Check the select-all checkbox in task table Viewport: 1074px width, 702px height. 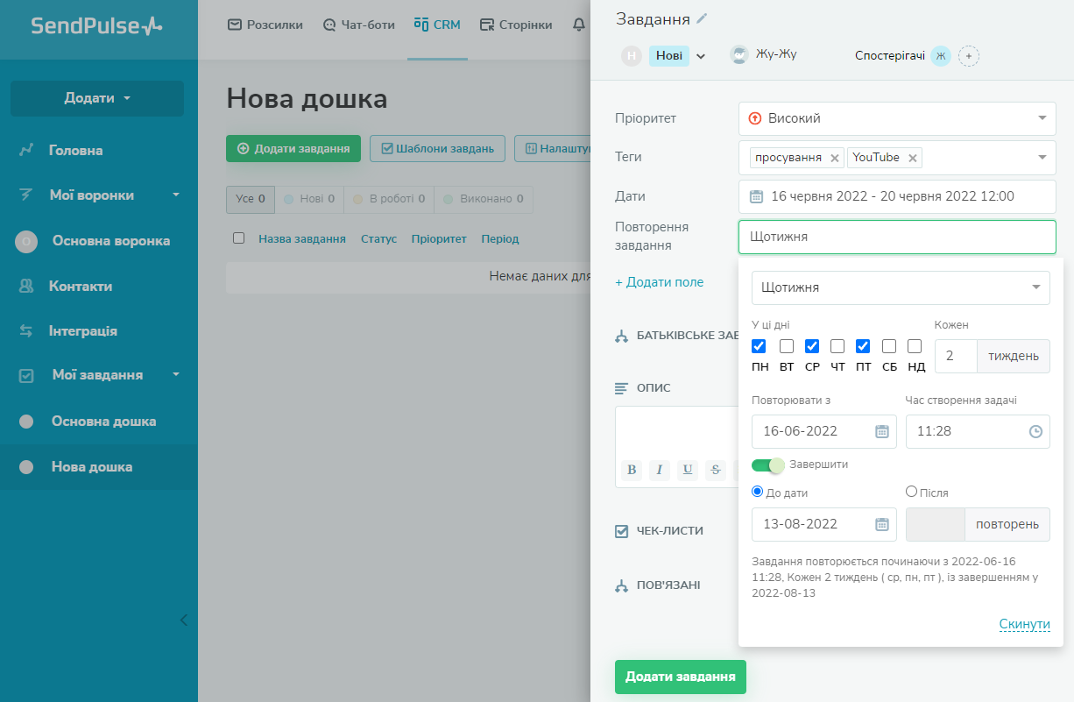coord(239,238)
